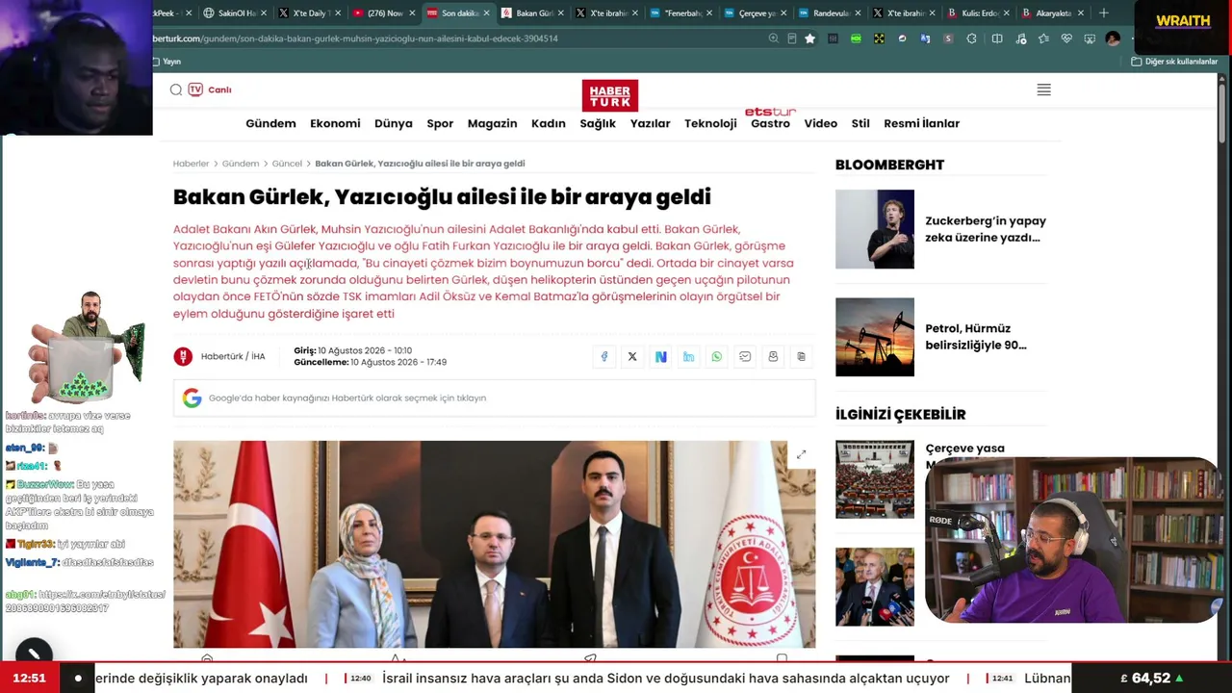Open the Teknoloji navigation section
The image size is (1232, 693).
(x=710, y=123)
